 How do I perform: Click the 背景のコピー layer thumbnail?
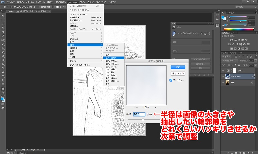pos(227,77)
